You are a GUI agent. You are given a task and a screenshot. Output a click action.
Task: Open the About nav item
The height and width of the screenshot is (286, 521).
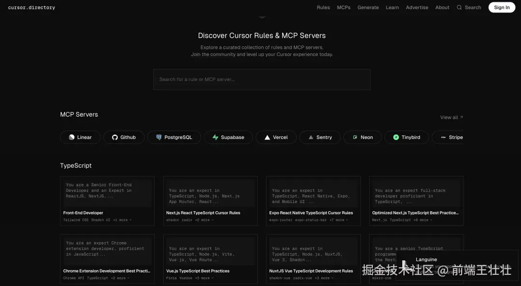click(442, 7)
